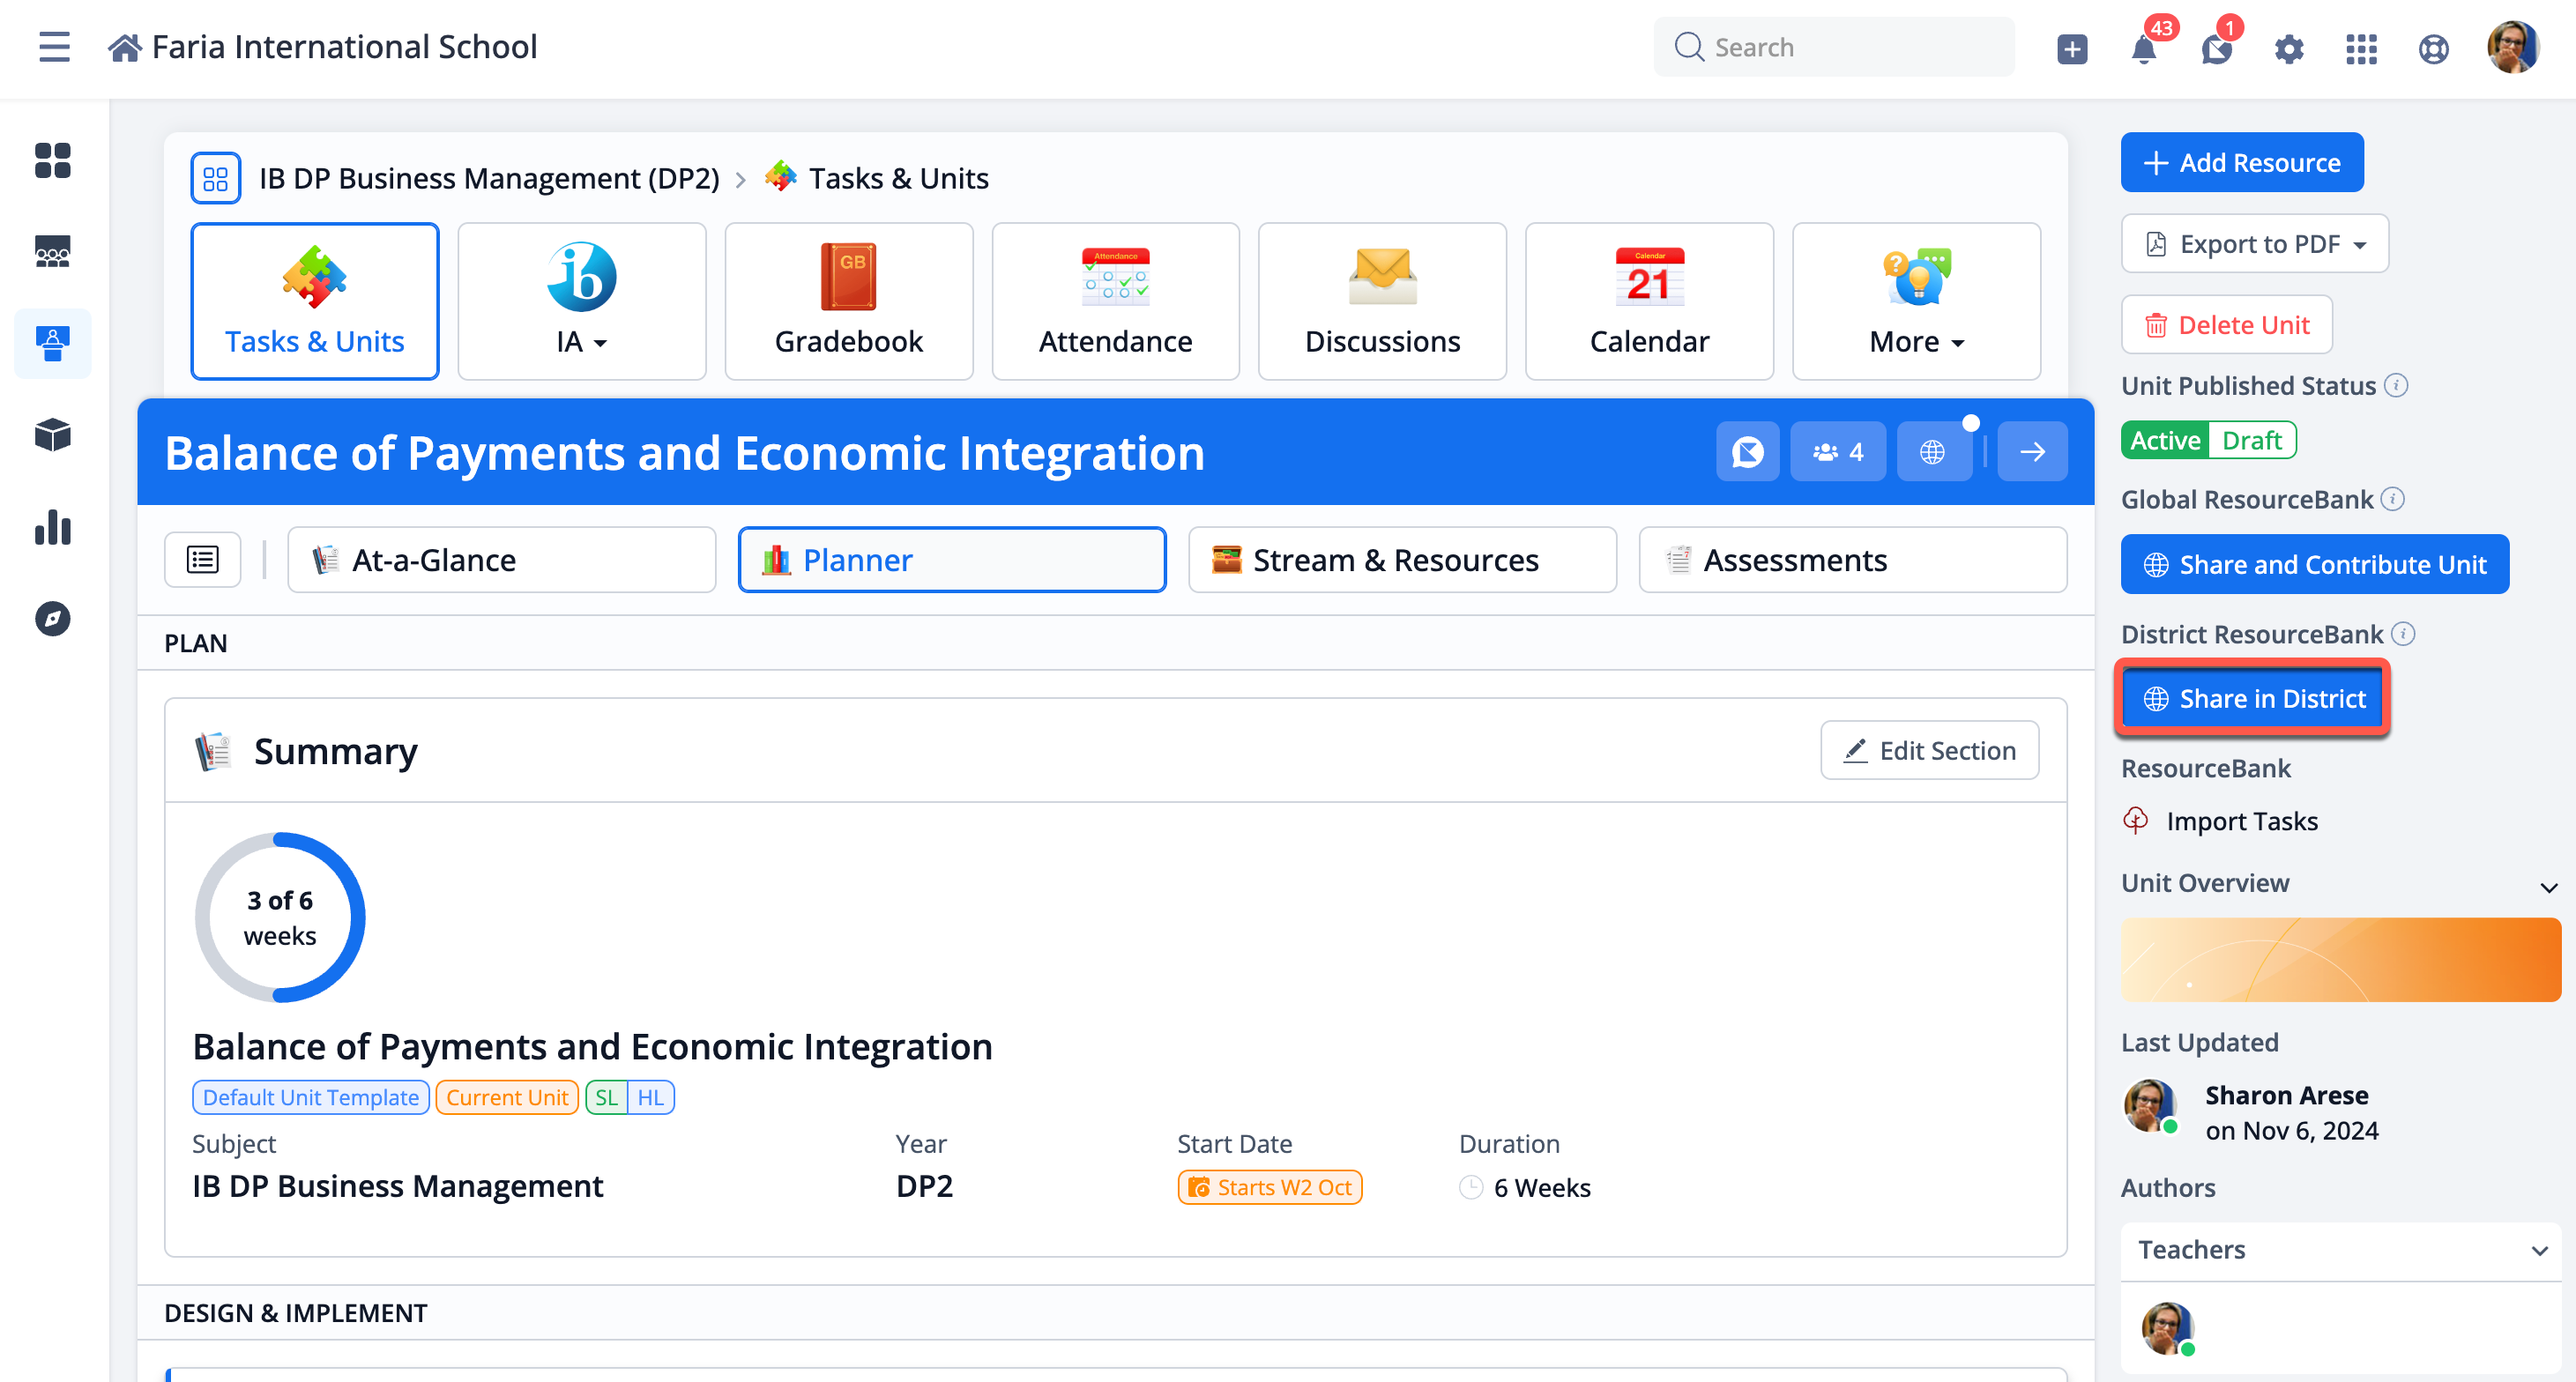2576x1382 pixels.
Task: Click the Edit Section button
Action: 1929,750
